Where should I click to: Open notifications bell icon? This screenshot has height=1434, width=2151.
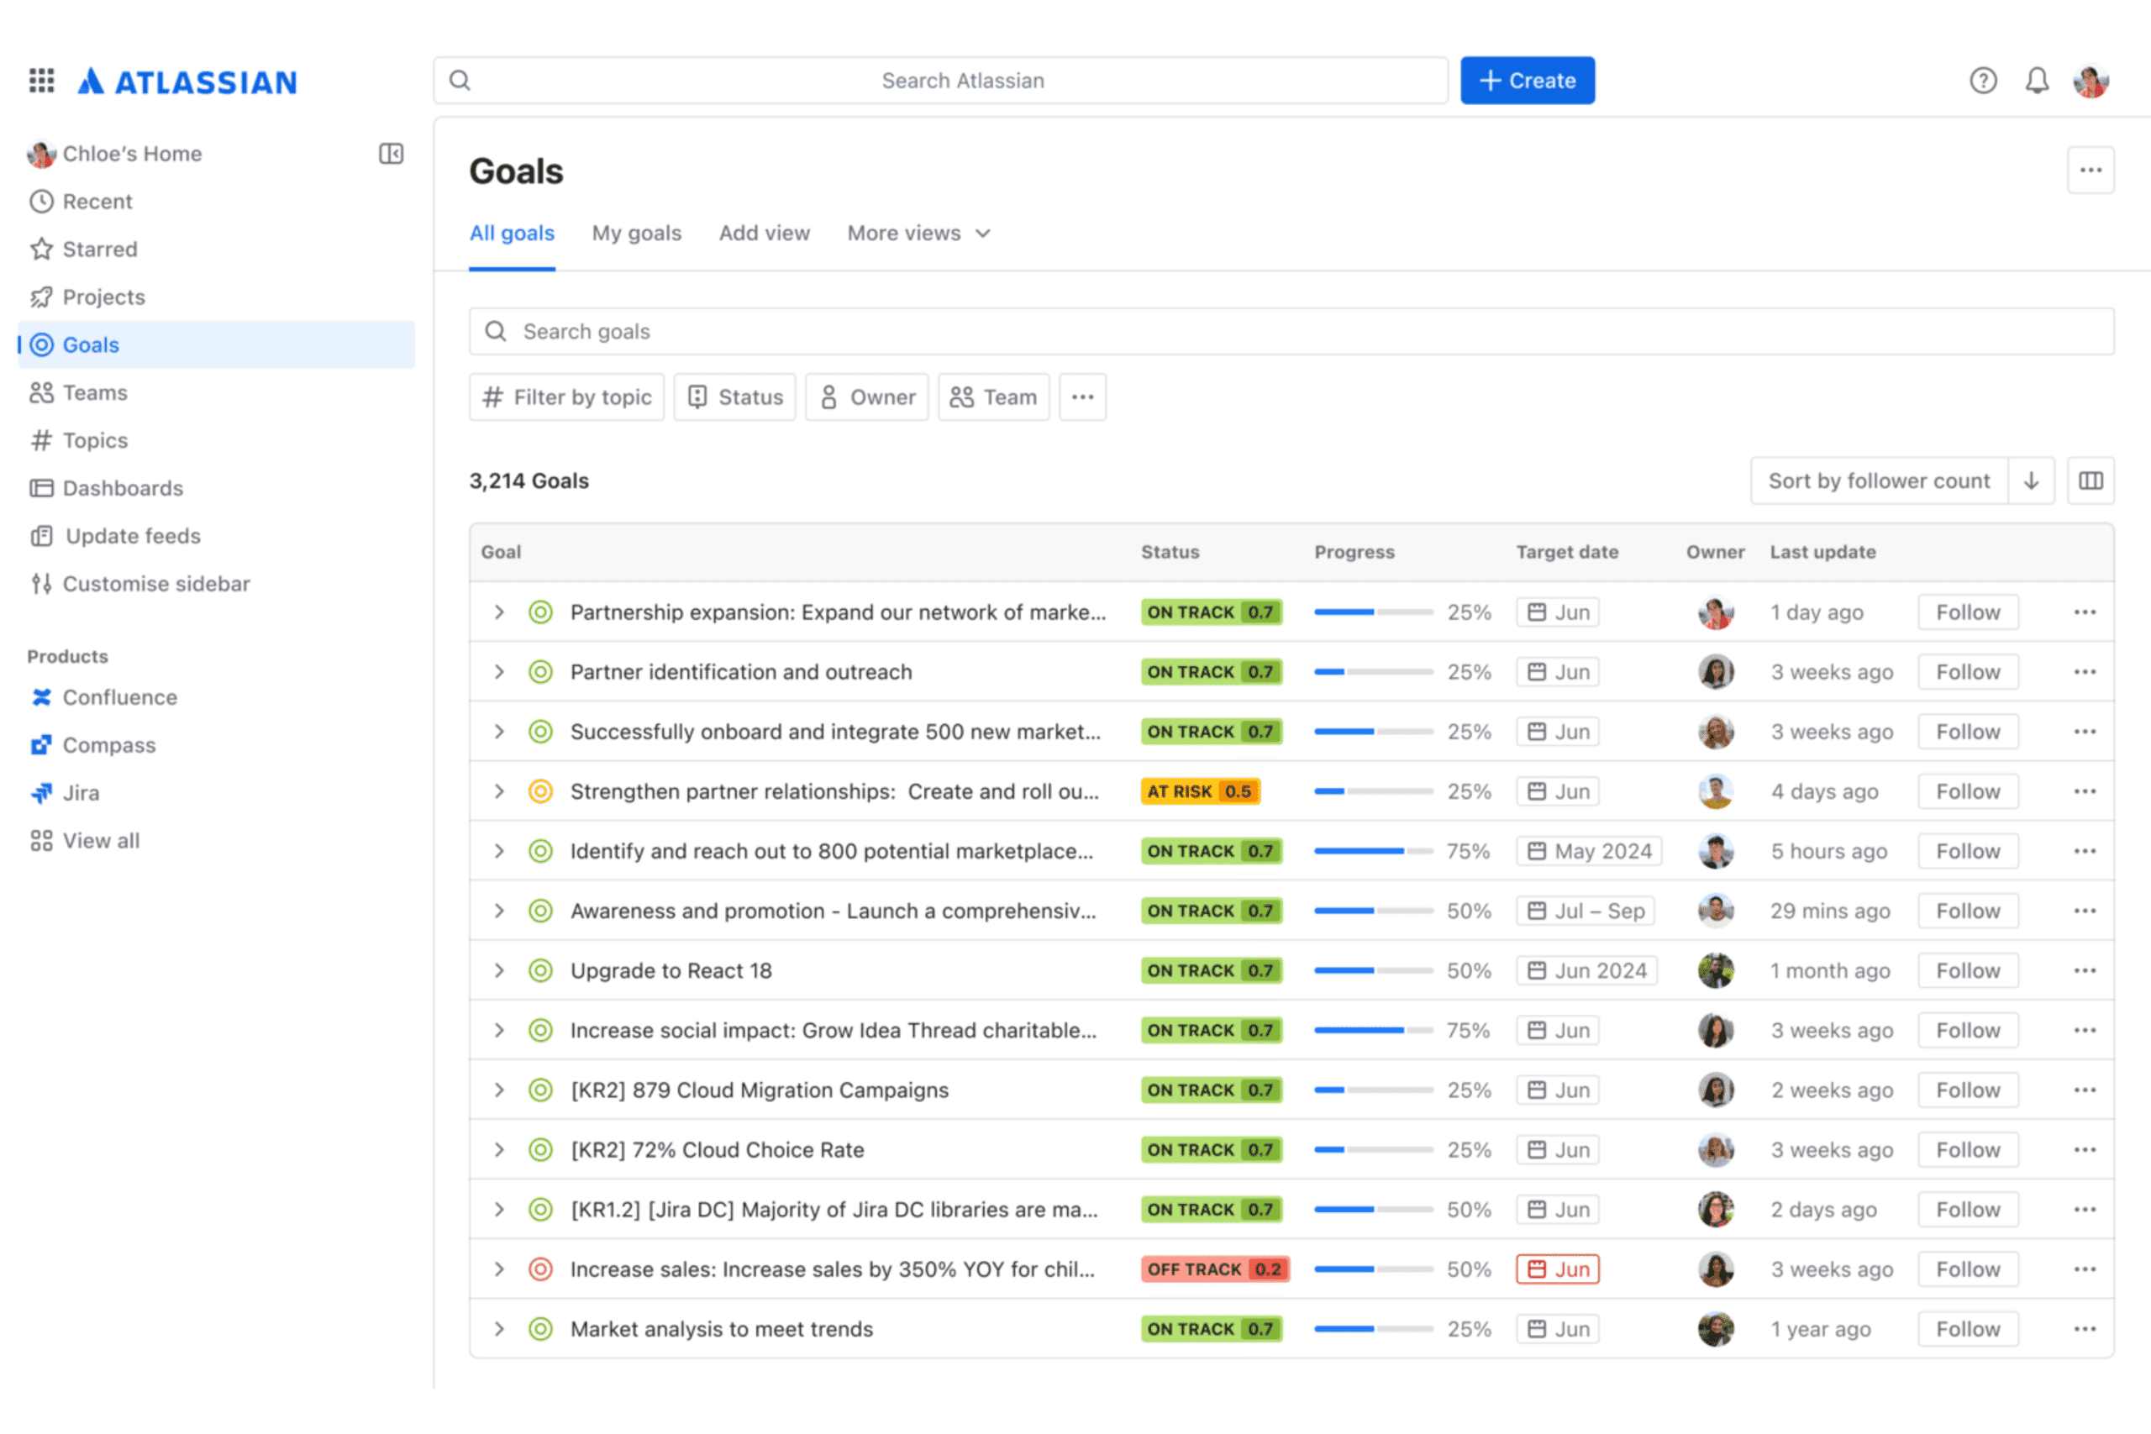2037,81
